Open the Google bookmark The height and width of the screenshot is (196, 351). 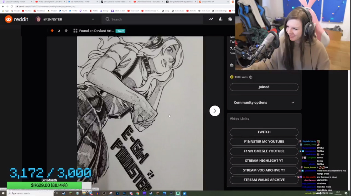[15, 11]
